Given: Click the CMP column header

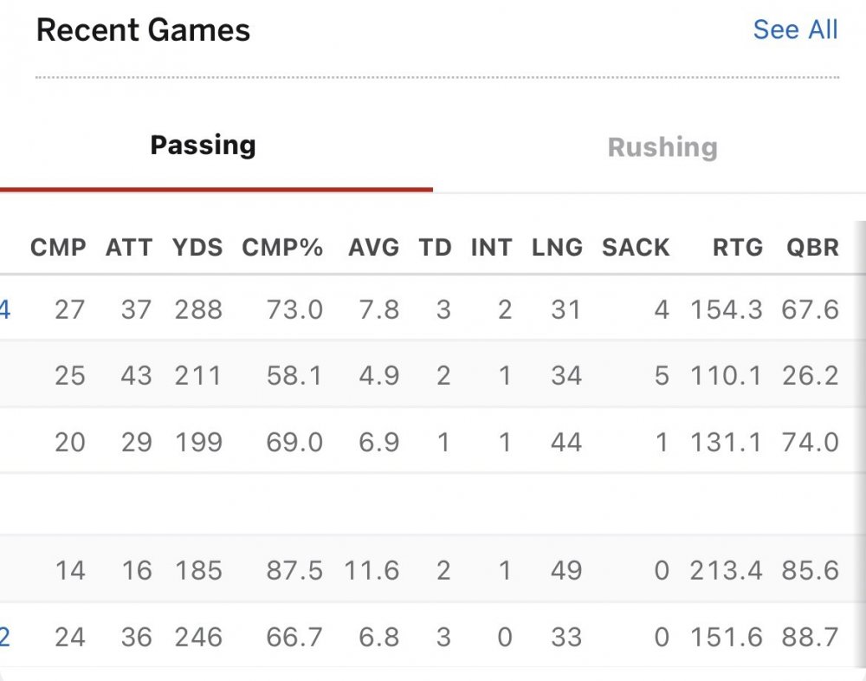Looking at the screenshot, I should click(58, 248).
